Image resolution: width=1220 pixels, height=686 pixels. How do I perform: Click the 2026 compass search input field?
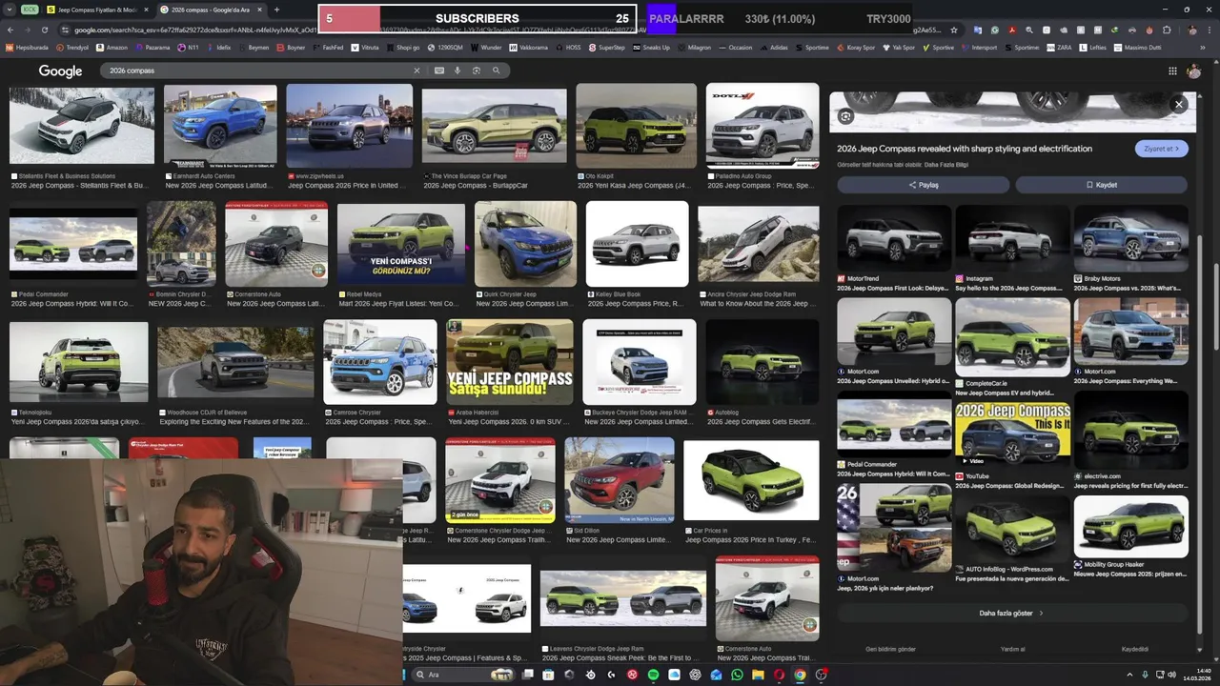point(257,71)
